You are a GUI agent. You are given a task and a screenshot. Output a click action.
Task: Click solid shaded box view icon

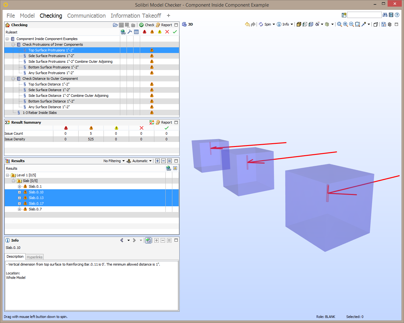[299, 24]
